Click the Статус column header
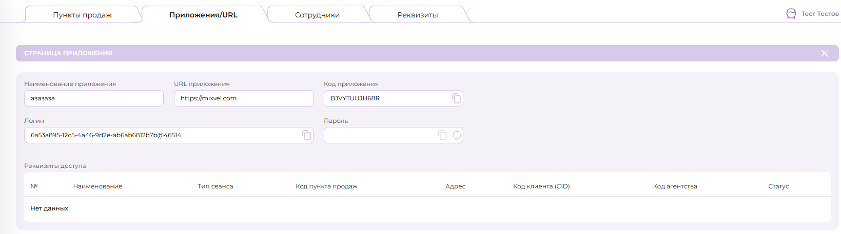Viewport: 841px width, 234px height. pos(778,186)
